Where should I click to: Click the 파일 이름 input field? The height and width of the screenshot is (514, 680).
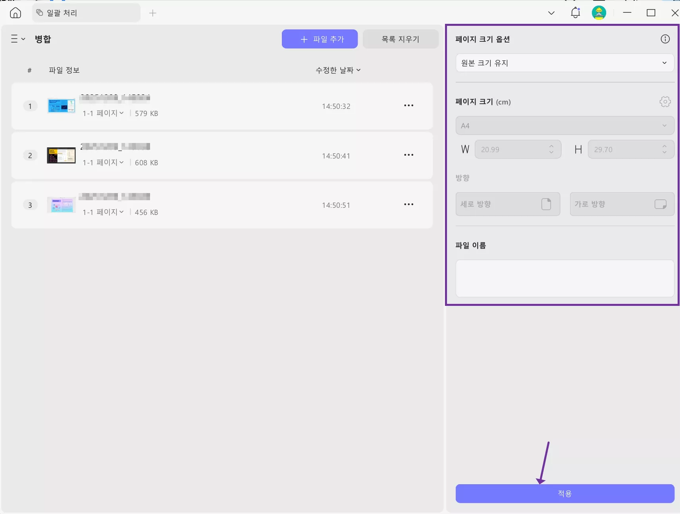pos(564,278)
